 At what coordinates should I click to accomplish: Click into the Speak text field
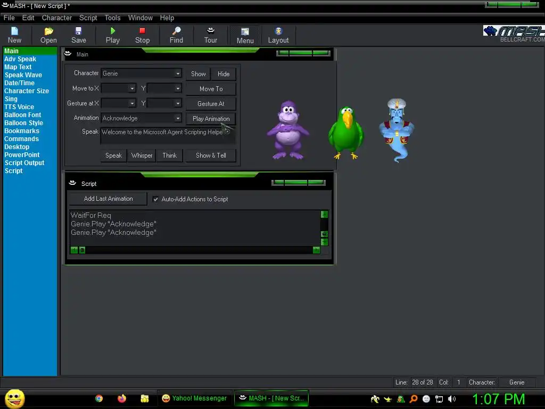168,136
